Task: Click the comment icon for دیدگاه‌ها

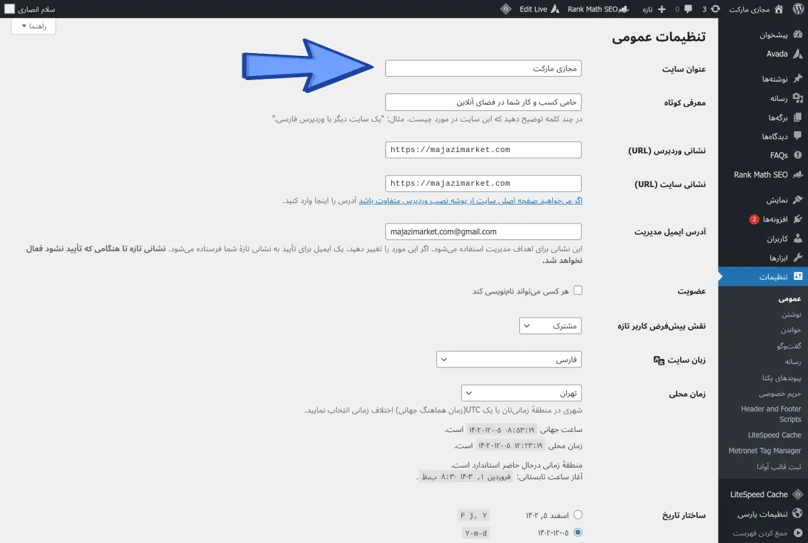Action: pos(798,136)
